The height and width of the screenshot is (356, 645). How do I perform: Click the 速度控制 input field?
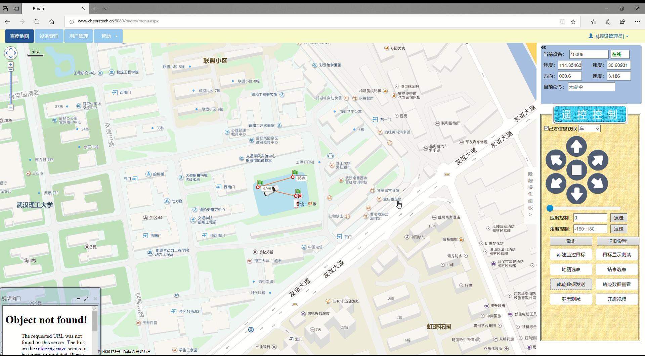(x=590, y=218)
